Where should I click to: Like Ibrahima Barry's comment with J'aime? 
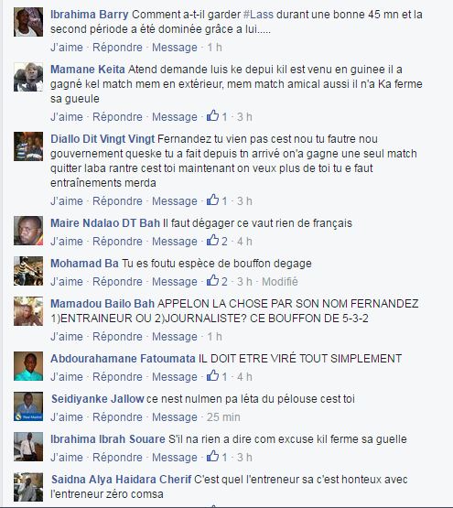[x=67, y=48]
